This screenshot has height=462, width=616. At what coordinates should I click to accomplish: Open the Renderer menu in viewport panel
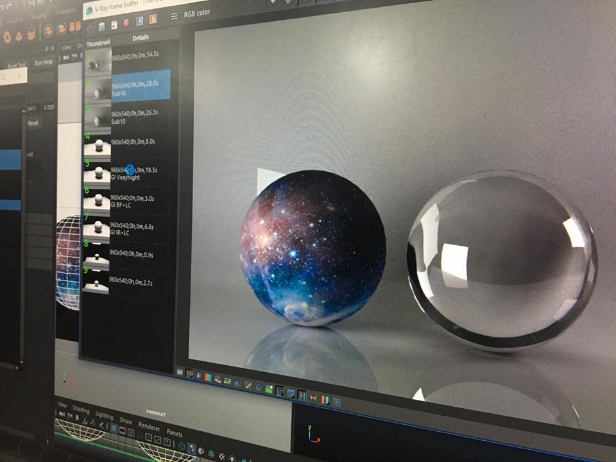click(x=150, y=426)
